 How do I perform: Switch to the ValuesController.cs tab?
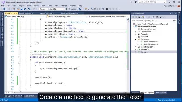point(47,13)
